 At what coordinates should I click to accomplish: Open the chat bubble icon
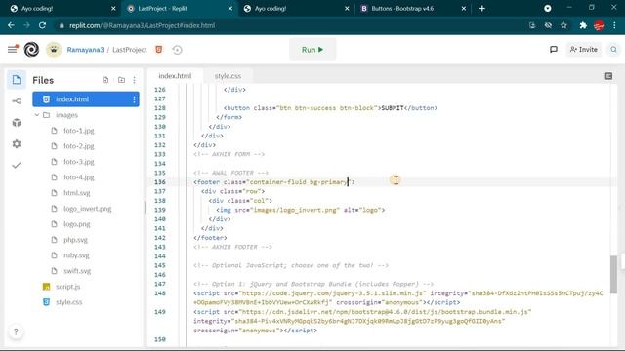tap(554, 50)
